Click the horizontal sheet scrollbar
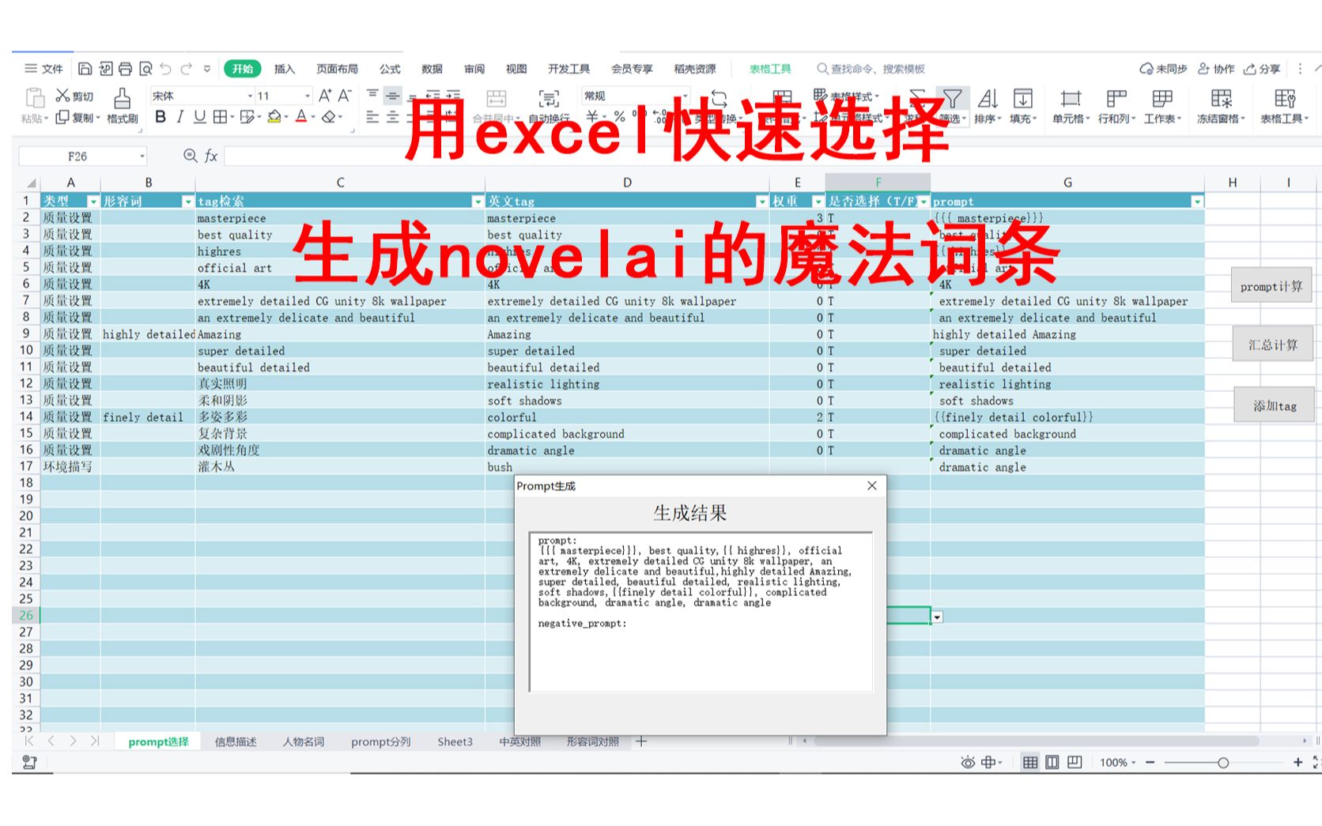Viewport: 1322px width, 826px height. 1036,741
